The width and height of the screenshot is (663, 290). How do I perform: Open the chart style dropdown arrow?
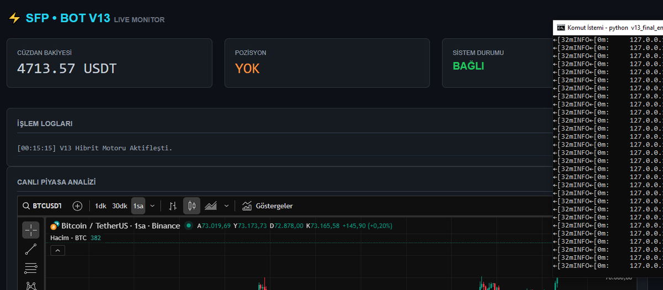coord(226,206)
